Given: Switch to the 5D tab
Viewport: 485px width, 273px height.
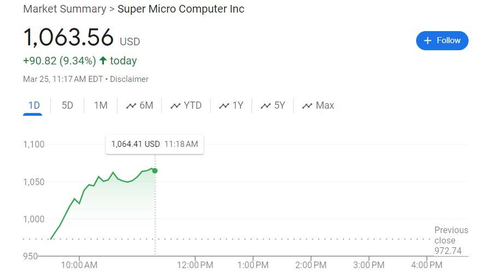Looking at the screenshot, I should tap(67, 105).
